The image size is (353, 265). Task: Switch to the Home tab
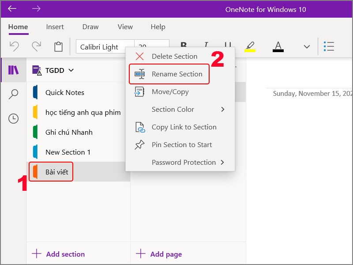(x=18, y=27)
